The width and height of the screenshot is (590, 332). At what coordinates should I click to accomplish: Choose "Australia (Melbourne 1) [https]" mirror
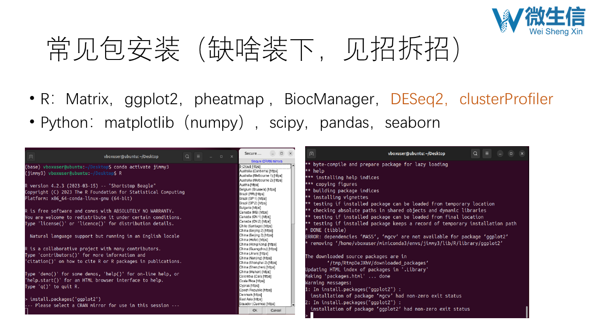pyautogui.click(x=265, y=176)
